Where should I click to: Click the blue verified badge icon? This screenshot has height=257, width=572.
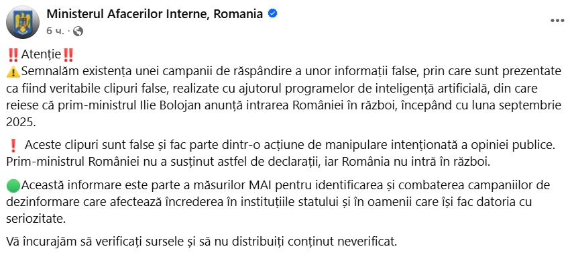272,14
